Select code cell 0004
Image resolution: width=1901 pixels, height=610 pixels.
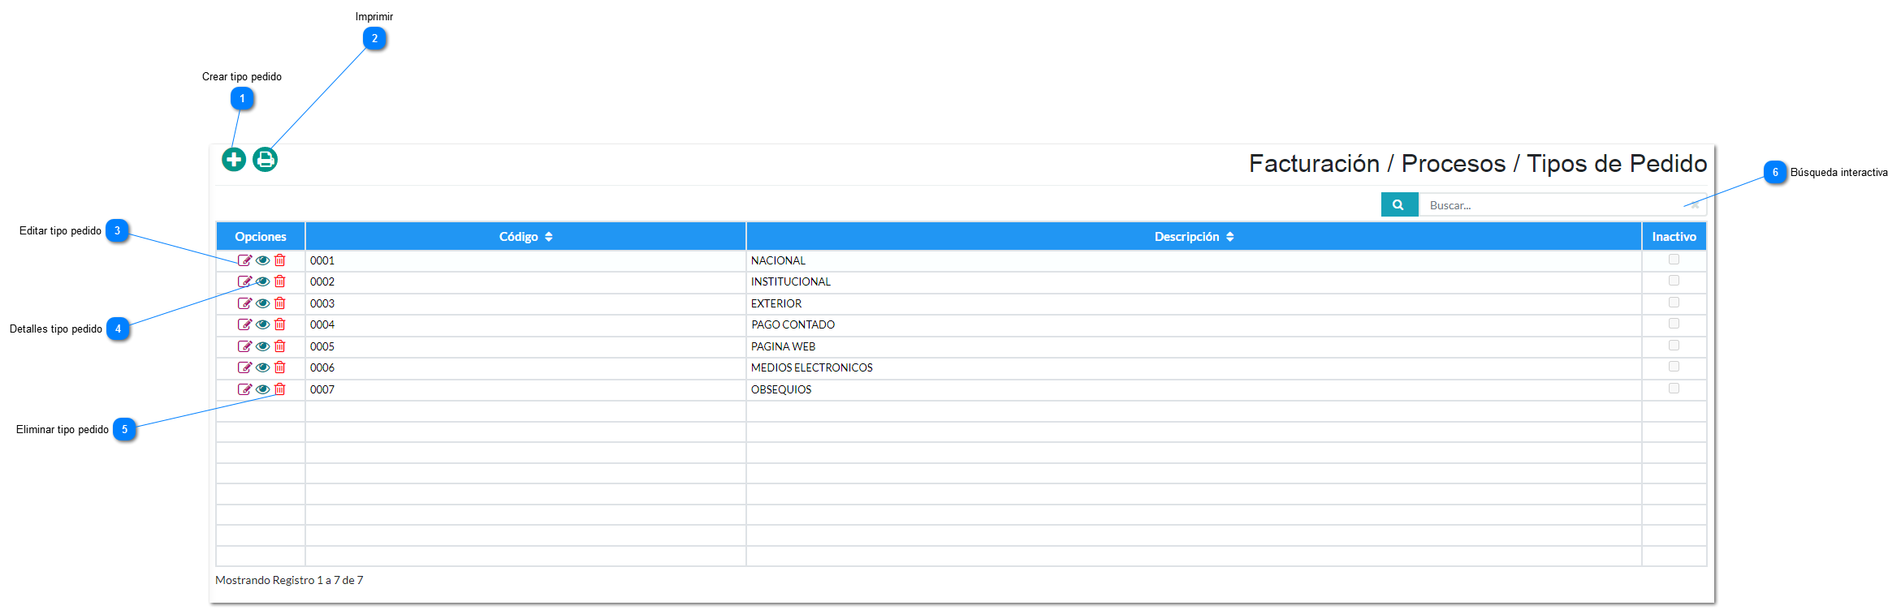[x=525, y=324]
